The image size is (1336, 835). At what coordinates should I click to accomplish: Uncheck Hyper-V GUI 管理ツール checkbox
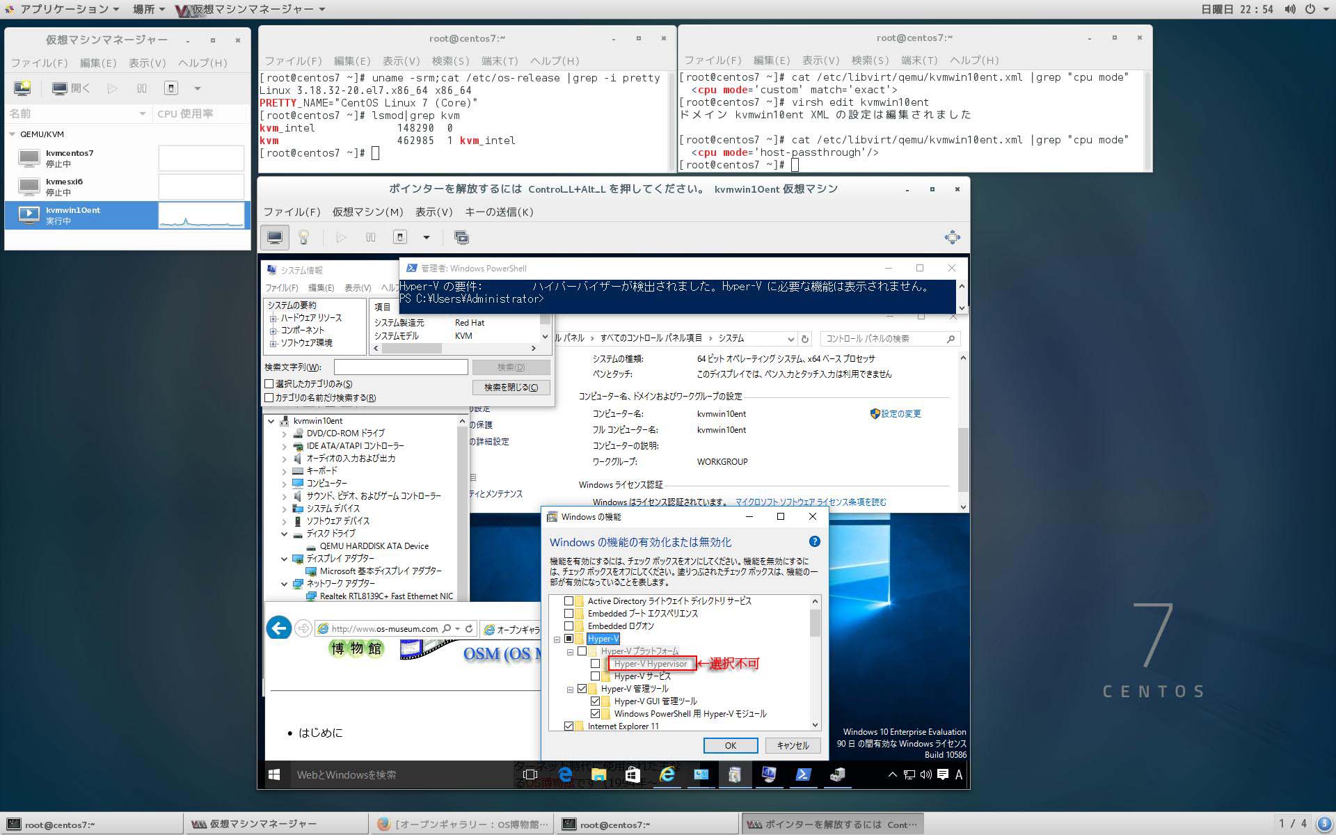point(596,701)
